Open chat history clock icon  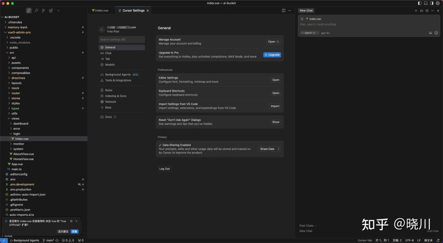(427, 11)
